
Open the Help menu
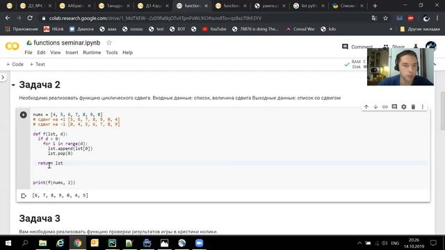[127, 53]
